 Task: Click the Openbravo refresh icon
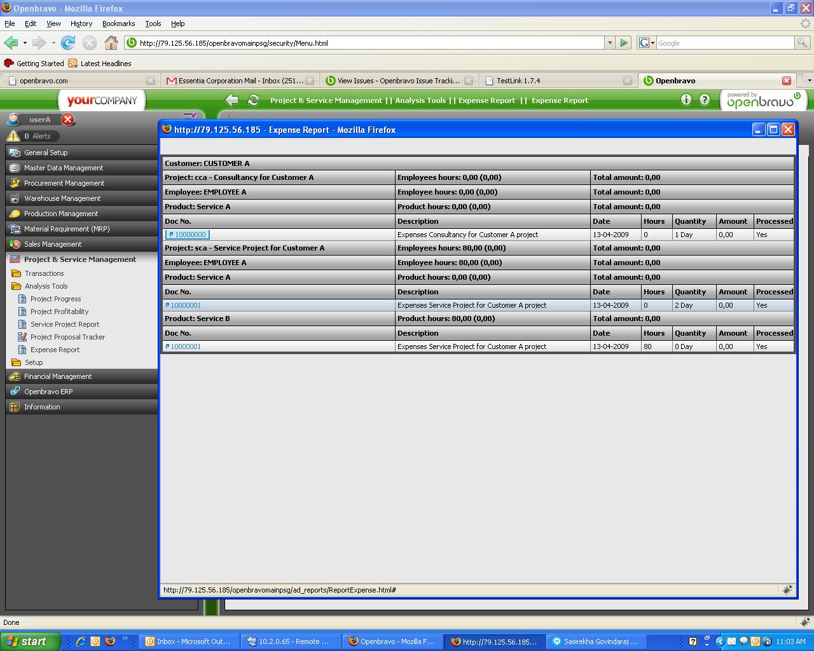pos(253,100)
